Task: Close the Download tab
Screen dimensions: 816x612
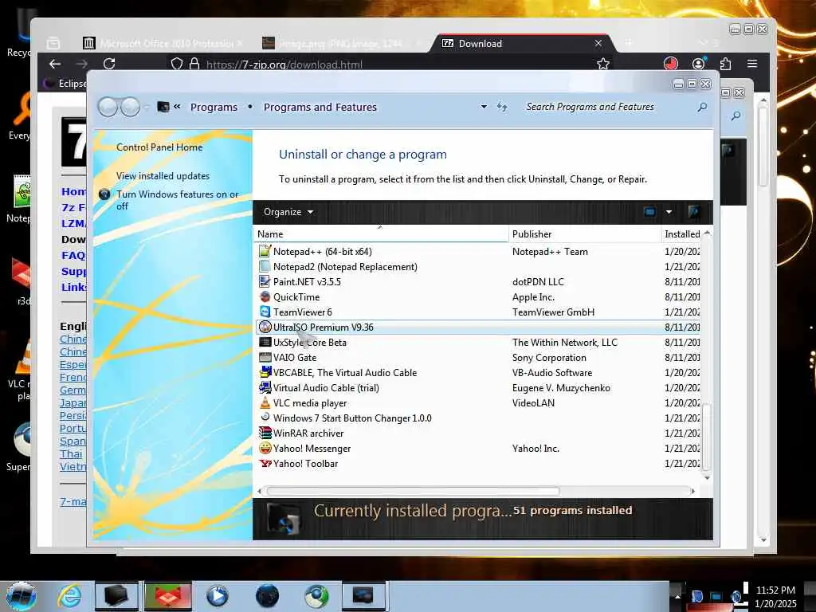Action: [x=598, y=43]
